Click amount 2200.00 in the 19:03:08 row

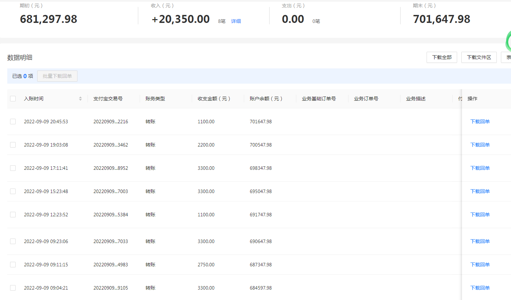(206, 145)
